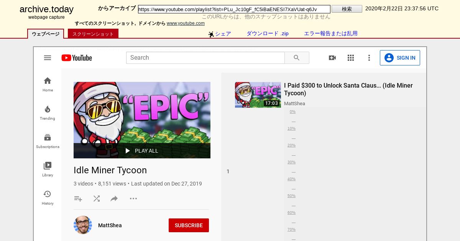The image size is (460, 241).
Task: Open the YouTube hamburger guide menu
Action: tap(48, 58)
